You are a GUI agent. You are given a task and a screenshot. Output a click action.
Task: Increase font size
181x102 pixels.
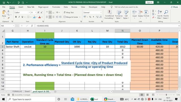point(38,12)
